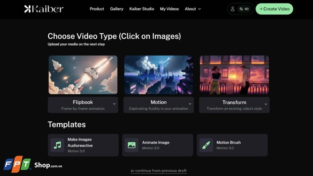Screen dimensions: 313x176
Task: Expand the Motion chevron
Action: point(190,104)
